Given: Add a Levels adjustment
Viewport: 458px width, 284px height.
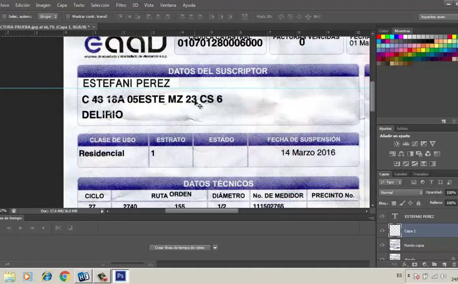Looking at the screenshot, I should tap(406, 144).
